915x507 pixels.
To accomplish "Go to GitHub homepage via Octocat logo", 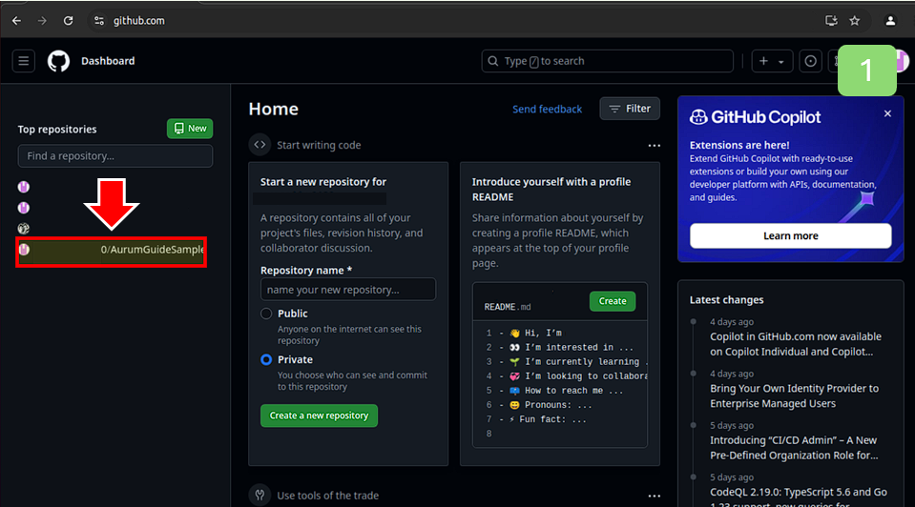I will pos(58,61).
